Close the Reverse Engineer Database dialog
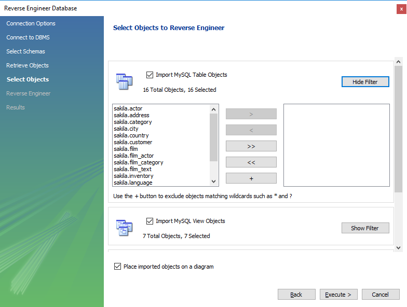This screenshot has height=307, width=407. 401,8
